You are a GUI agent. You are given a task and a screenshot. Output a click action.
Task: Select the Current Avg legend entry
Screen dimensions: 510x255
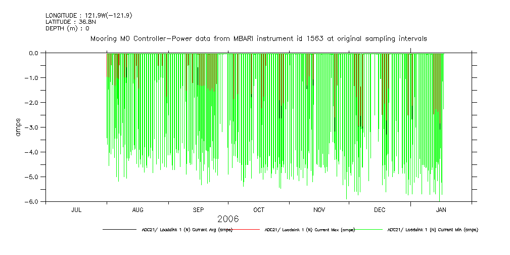click(187, 230)
